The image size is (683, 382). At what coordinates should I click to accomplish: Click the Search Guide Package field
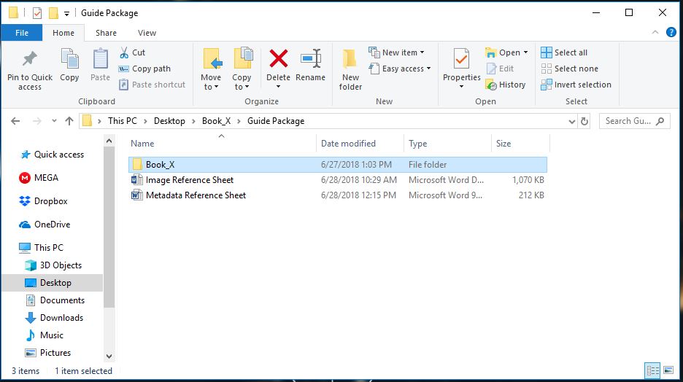pos(634,121)
